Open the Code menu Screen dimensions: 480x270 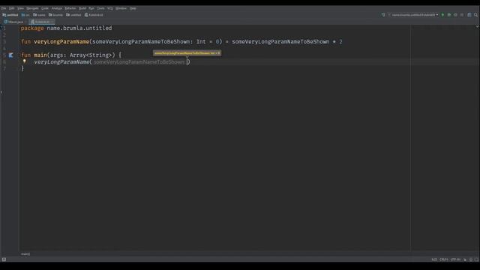(45, 8)
